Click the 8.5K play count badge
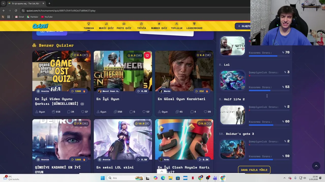325x182 pixels. point(142,160)
